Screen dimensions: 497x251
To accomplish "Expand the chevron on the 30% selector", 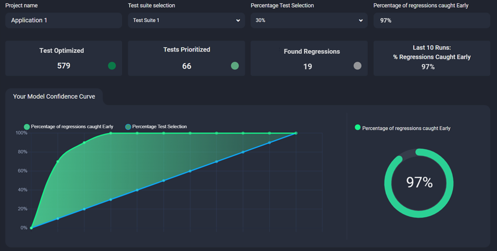I will coord(360,20).
